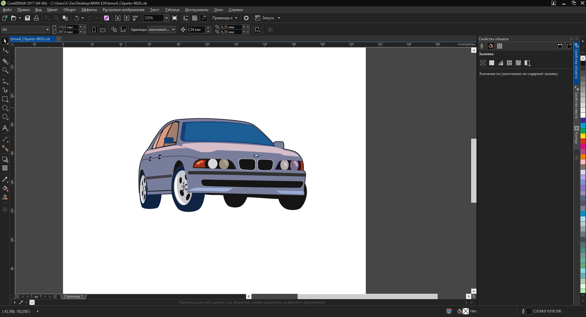
Task: Click the vertical scrollbar thumb
Action: [x=474, y=171]
